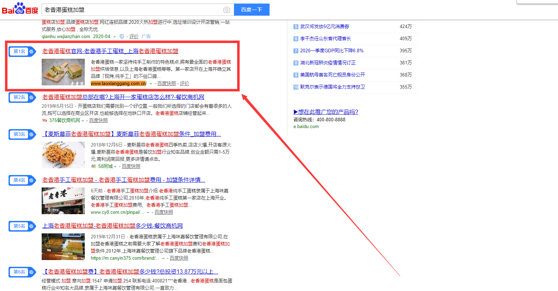Click www.cy8.com.cn/pinpai URL
The height and width of the screenshot is (291, 558).
click(118, 212)
